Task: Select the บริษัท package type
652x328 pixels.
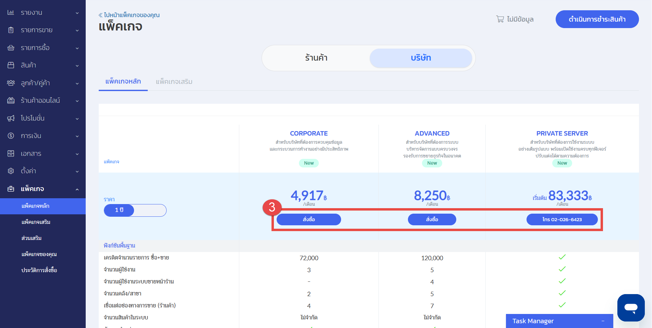Action: point(421,58)
